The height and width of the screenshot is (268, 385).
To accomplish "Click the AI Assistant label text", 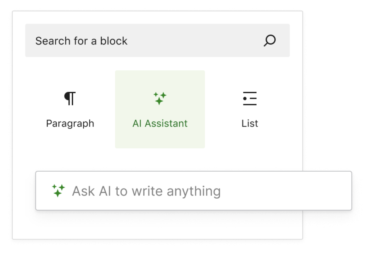I will coord(160,123).
